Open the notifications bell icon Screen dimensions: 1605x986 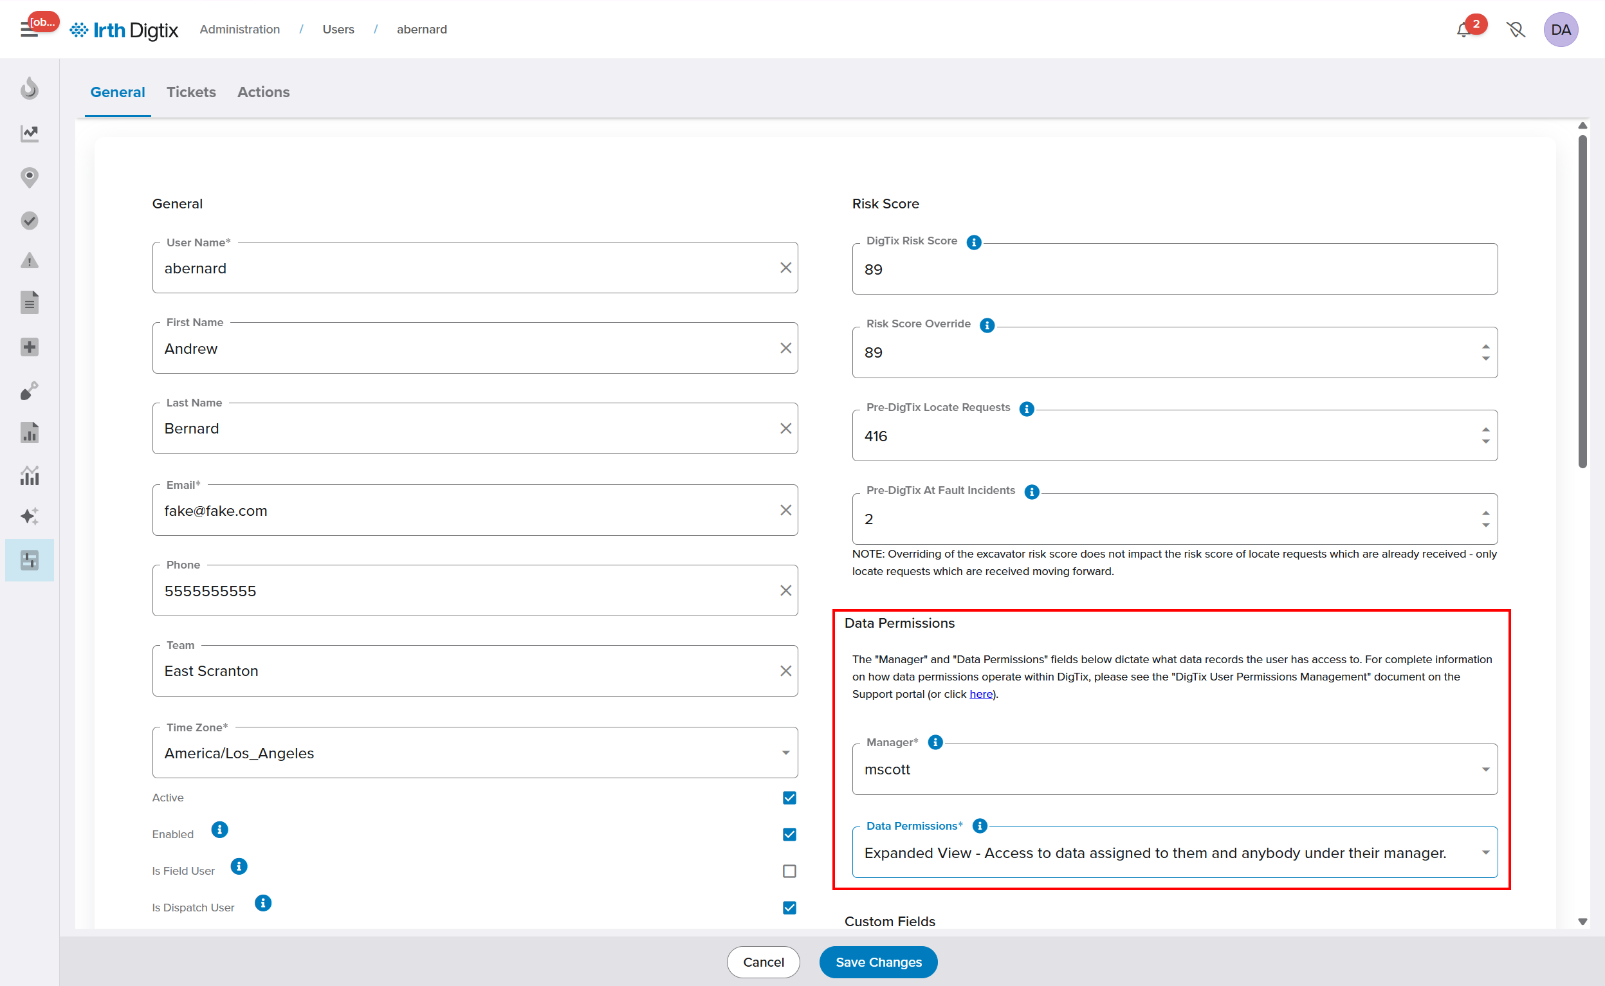coord(1463,30)
